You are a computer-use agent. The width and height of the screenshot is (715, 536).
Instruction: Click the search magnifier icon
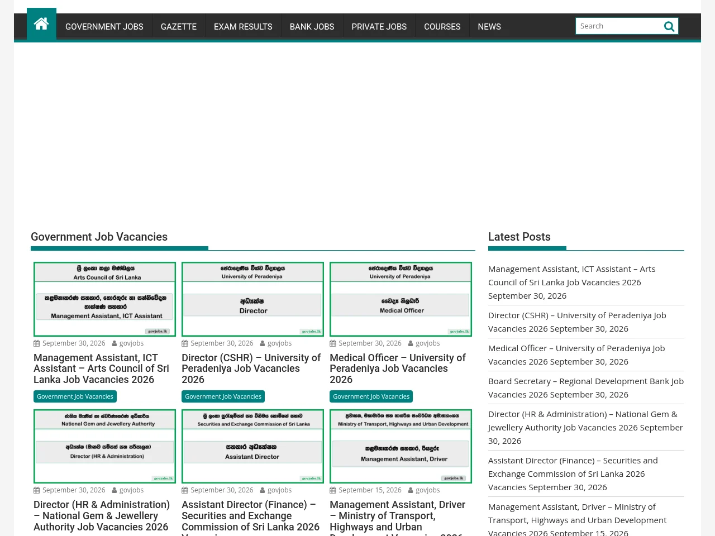(669, 26)
